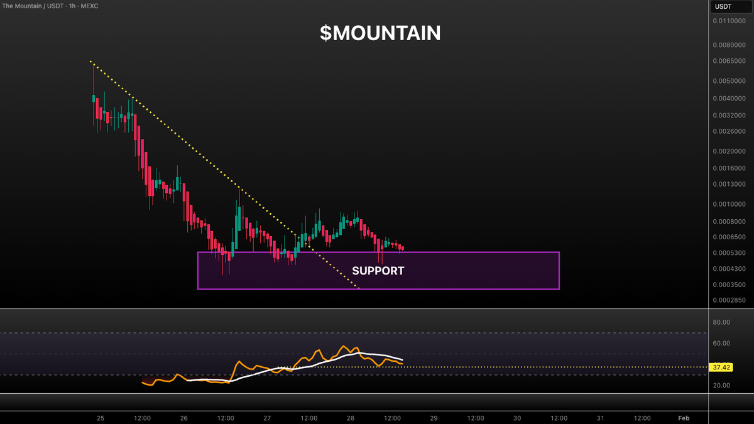Click price label 0.0004300
The height and width of the screenshot is (424, 754).
pos(729,269)
